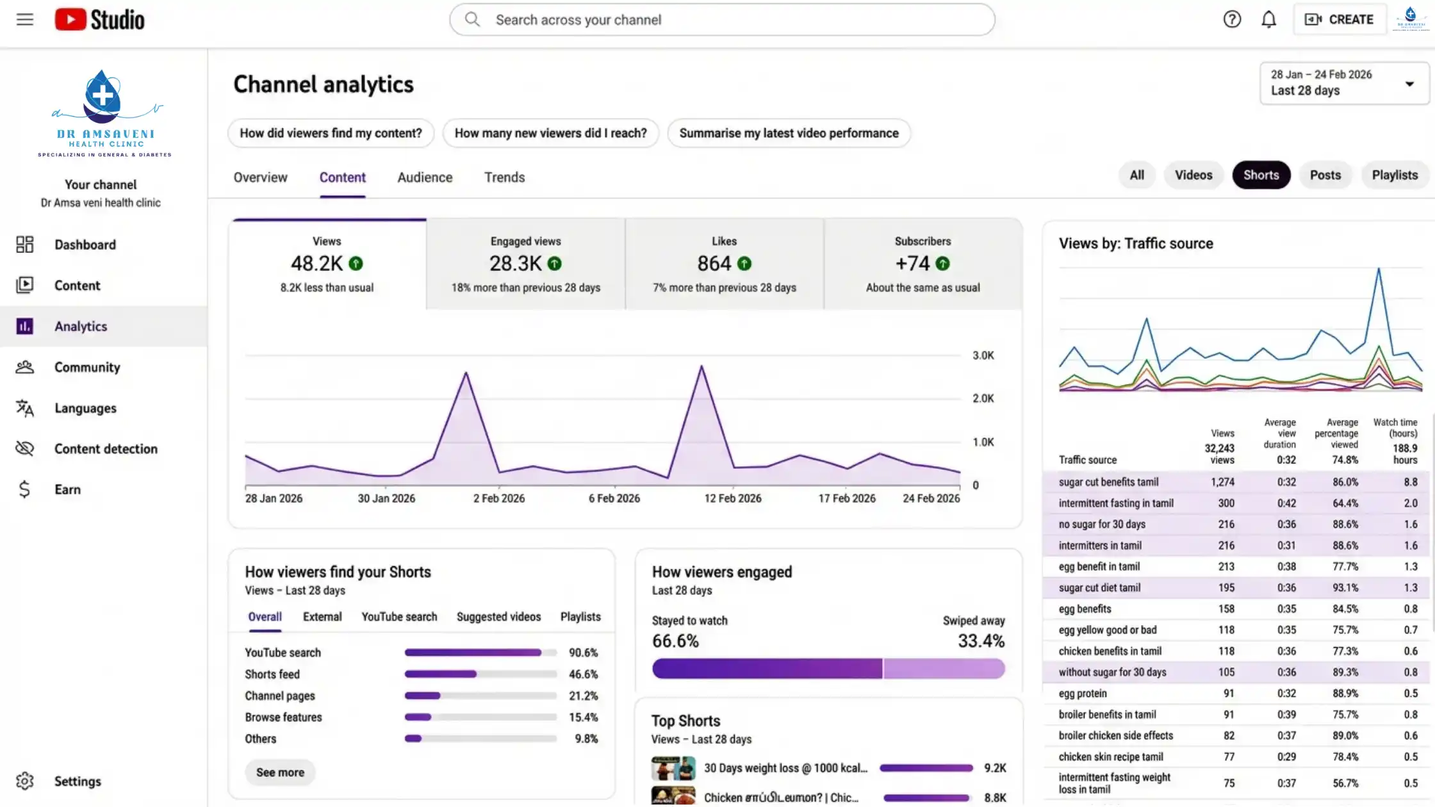Screen dimensions: 1435x807
Task: Enable the Videos filter chip
Action: click(1193, 175)
